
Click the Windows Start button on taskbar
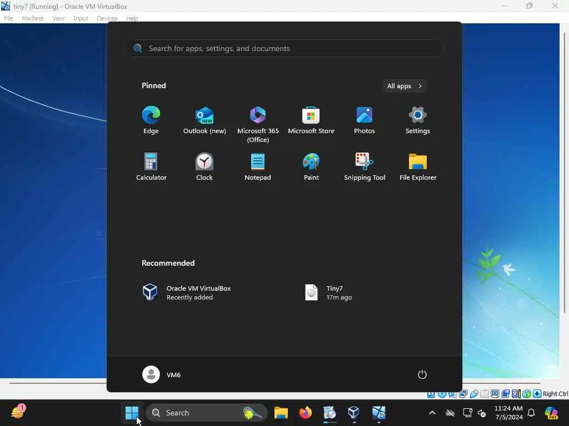(x=132, y=413)
